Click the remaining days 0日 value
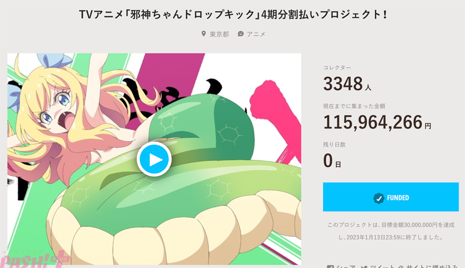The height and width of the screenshot is (268, 465). pyautogui.click(x=332, y=160)
